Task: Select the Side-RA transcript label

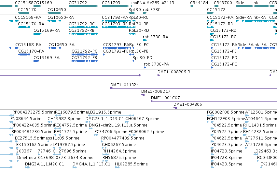Action: coord(244,18)
